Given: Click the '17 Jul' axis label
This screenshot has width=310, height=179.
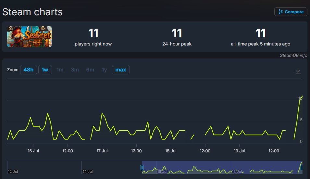Looking at the screenshot, I should (x=102, y=151).
